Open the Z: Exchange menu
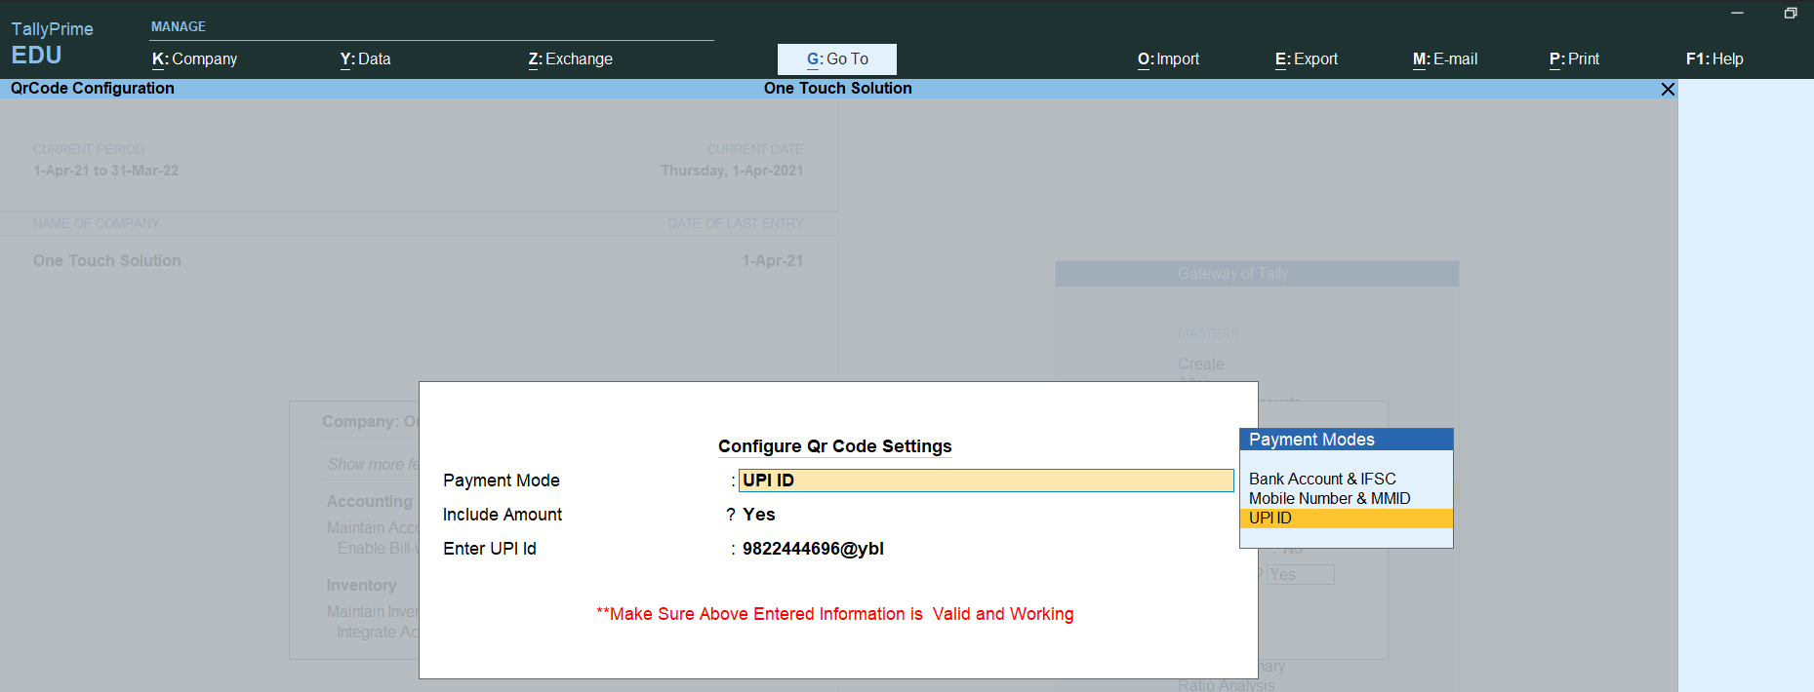1814x692 pixels. pyautogui.click(x=570, y=59)
